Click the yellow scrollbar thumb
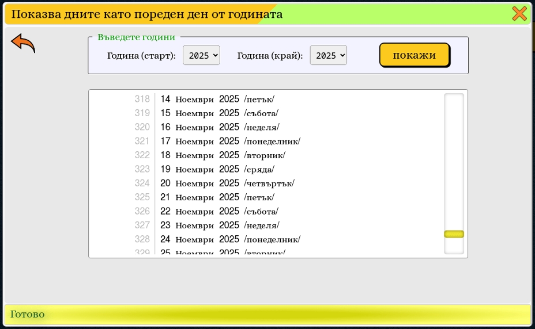The width and height of the screenshot is (535, 329). [454, 234]
